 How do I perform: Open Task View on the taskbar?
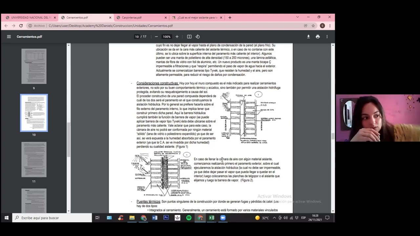pyautogui.click(x=97, y=218)
